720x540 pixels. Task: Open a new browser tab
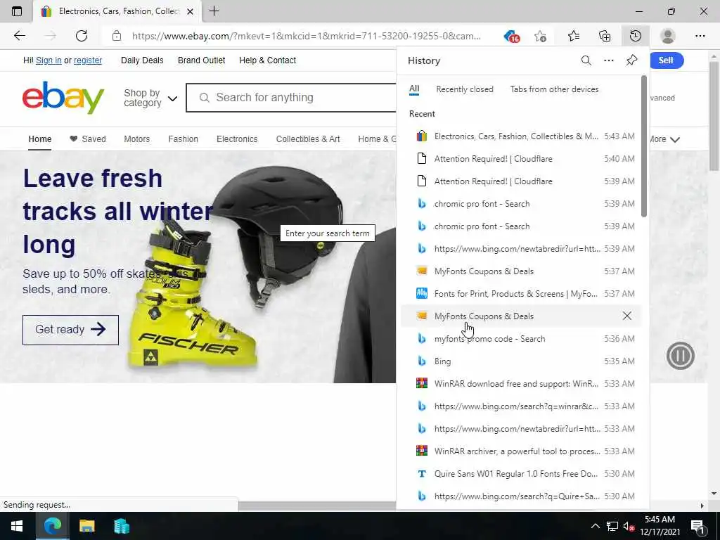(x=214, y=11)
